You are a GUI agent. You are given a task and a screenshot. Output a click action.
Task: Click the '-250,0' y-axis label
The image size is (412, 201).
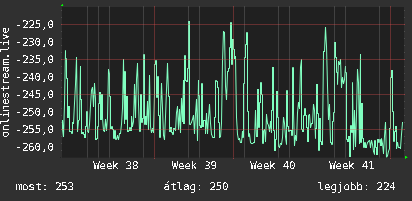click(x=35, y=112)
